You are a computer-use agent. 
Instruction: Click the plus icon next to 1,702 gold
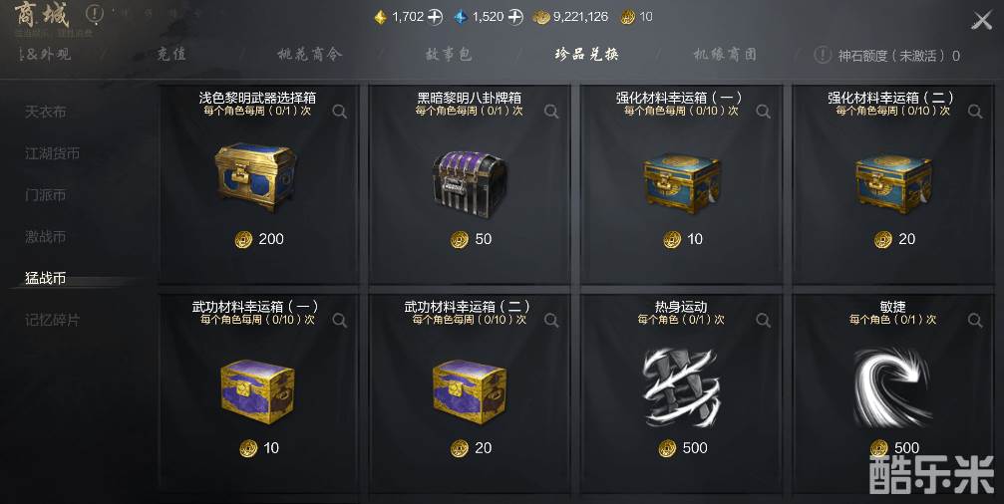coord(436,17)
